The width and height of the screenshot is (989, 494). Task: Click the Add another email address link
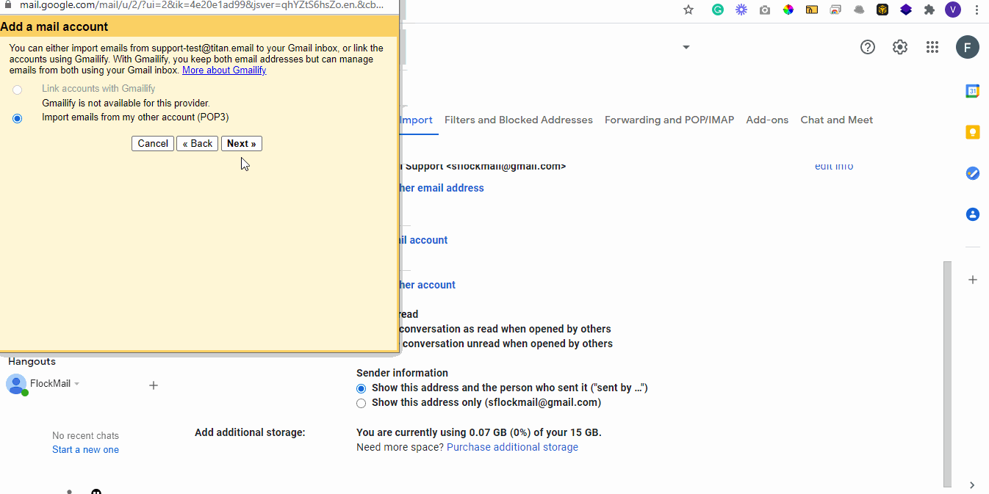click(x=442, y=188)
